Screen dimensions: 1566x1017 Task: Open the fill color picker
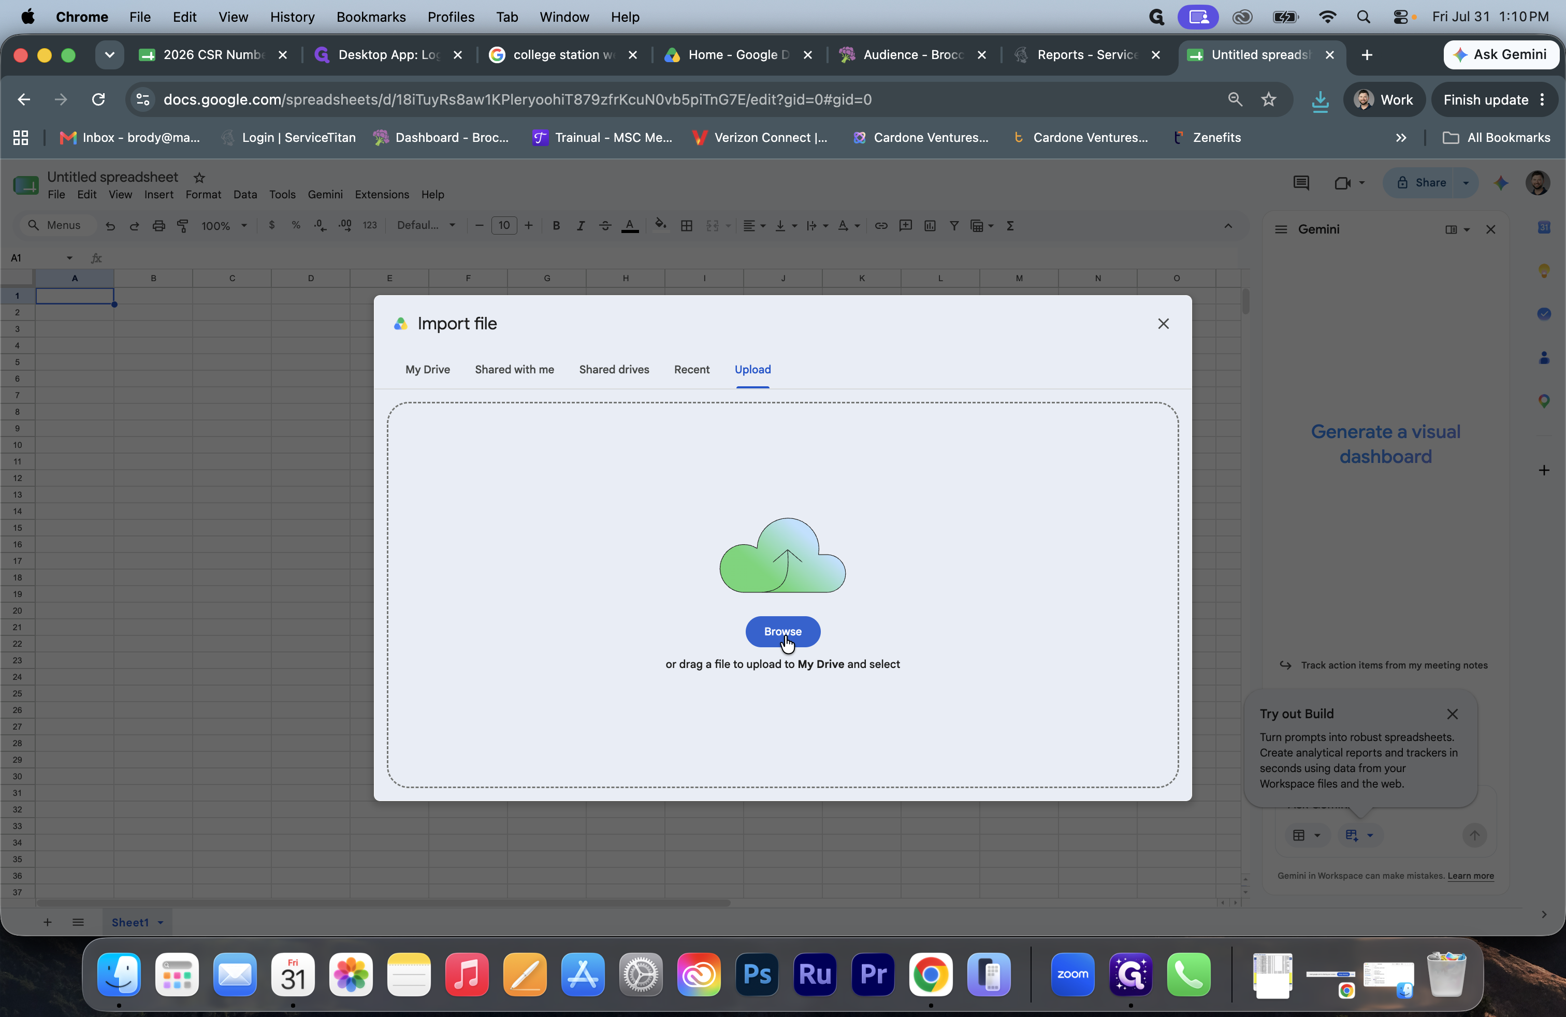pos(660,226)
